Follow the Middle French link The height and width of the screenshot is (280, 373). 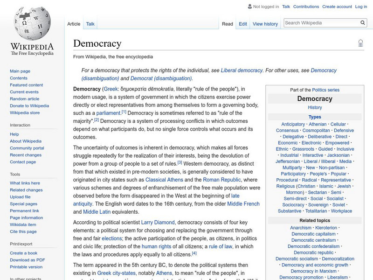point(243,204)
